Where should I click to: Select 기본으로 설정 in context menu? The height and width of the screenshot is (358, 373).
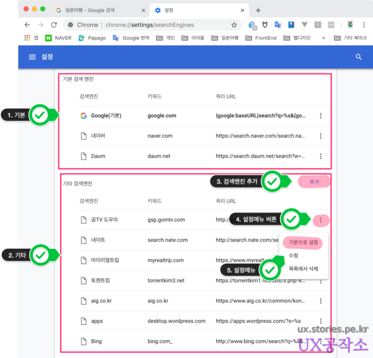click(303, 243)
